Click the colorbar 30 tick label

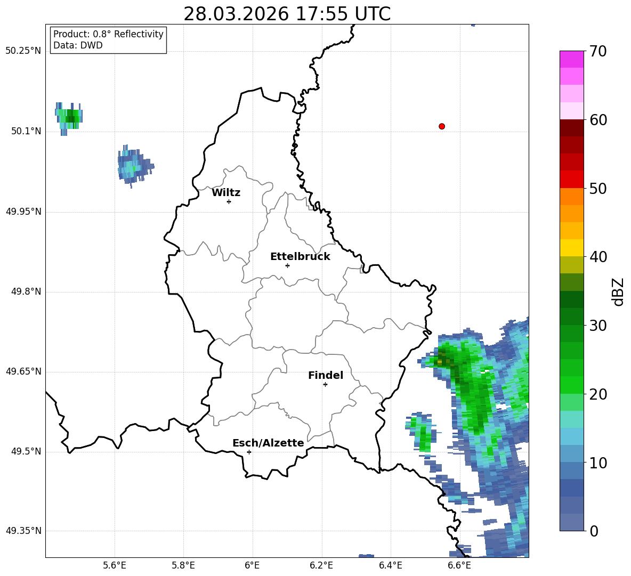(x=598, y=325)
